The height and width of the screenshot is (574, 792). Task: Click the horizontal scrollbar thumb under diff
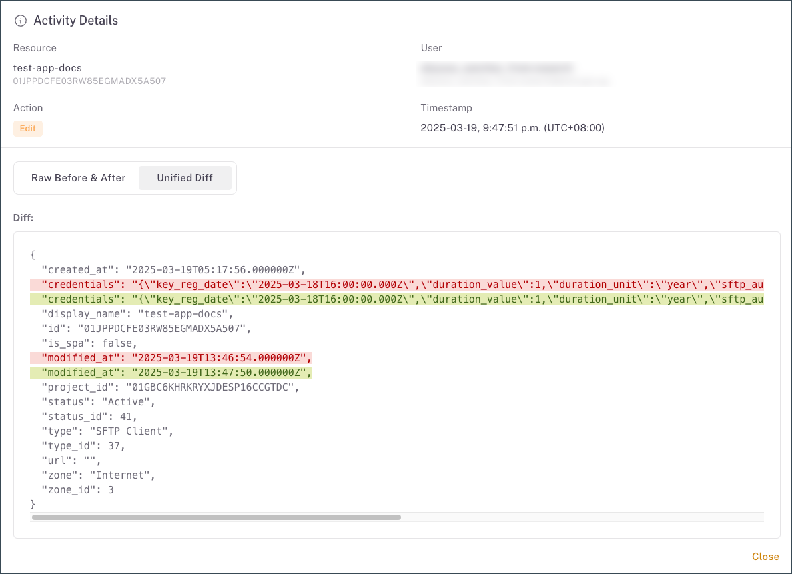pos(216,517)
